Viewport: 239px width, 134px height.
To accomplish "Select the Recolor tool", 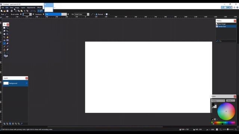I will point(7,50).
